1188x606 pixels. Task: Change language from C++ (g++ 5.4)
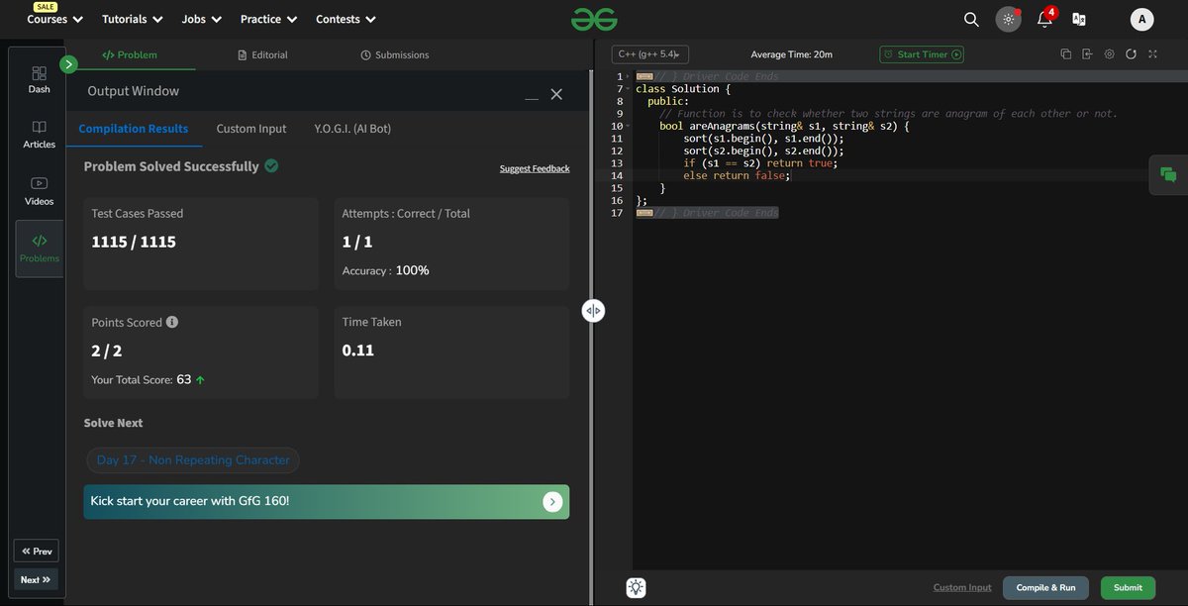(649, 54)
